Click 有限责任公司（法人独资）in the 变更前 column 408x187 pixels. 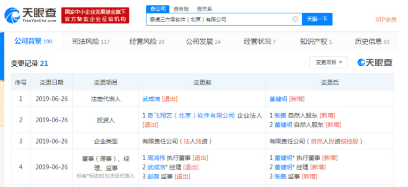click(x=177, y=141)
